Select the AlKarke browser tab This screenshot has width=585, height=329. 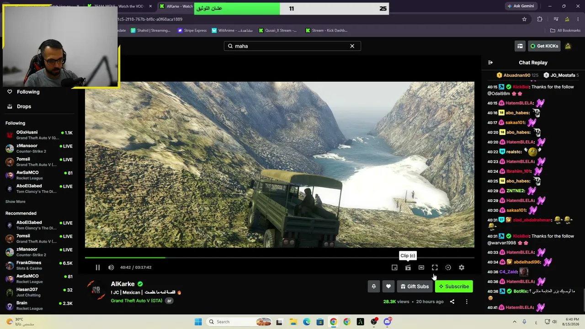(176, 6)
